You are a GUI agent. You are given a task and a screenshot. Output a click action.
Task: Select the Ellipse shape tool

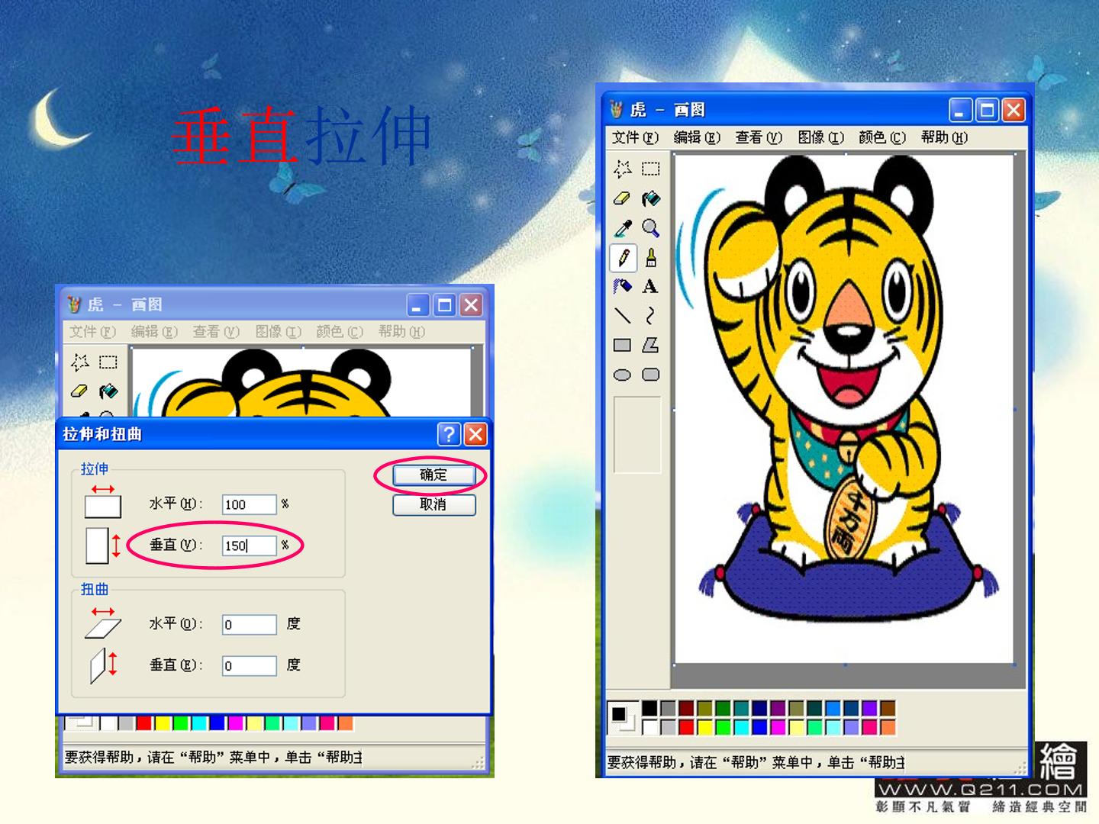[623, 375]
